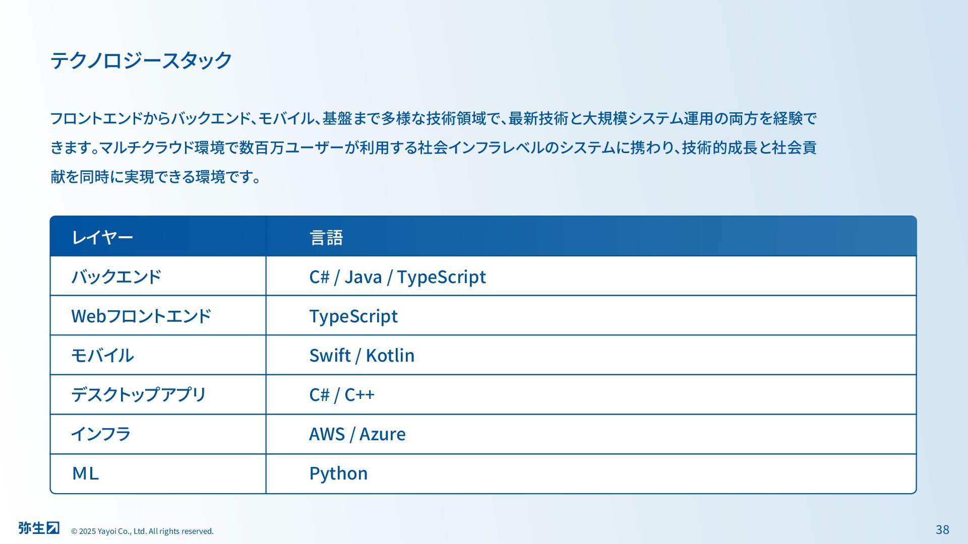Select the デスクトップアプリ row label

pyautogui.click(x=139, y=394)
